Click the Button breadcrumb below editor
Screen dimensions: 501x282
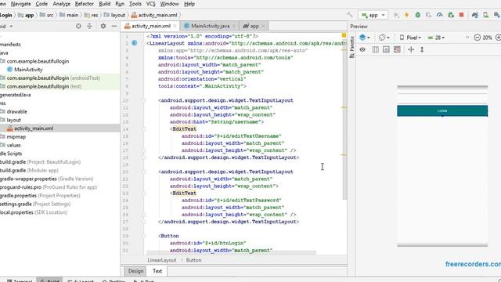[193, 260]
